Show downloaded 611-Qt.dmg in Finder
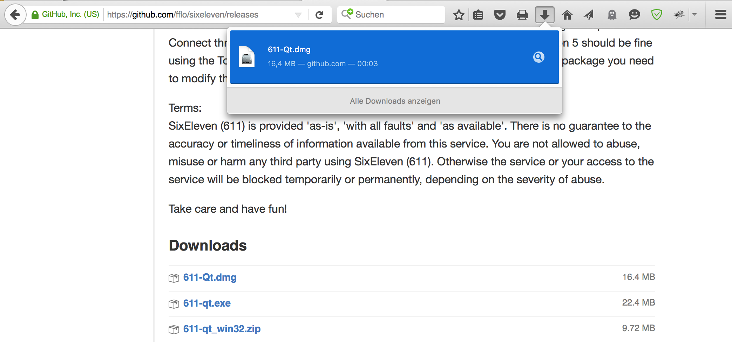732x342 pixels. pos(538,57)
